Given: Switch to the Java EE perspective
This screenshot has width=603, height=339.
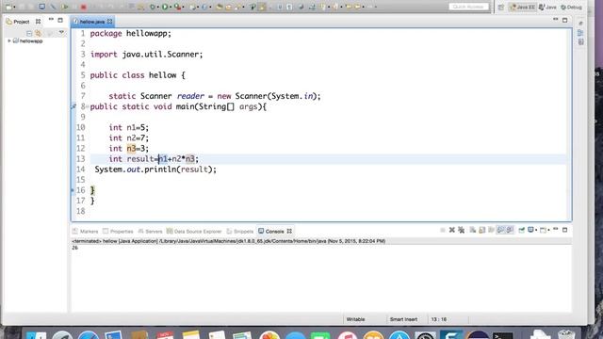Looking at the screenshot, I should click(x=522, y=8).
